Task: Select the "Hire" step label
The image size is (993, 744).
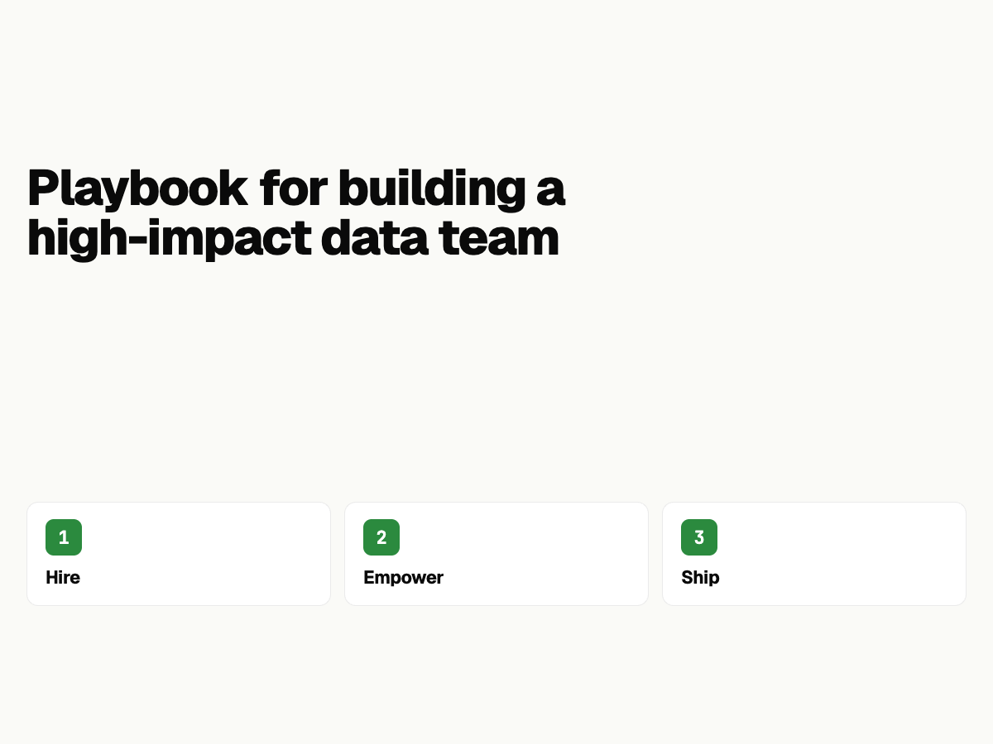Action: click(63, 577)
